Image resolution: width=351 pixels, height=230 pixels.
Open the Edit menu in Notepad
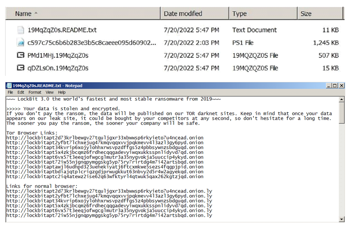click(x=21, y=92)
